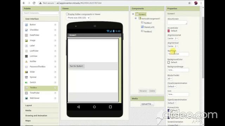Image resolution: width=225 pixels, height=126 pixels.
Task: Select TRANSLATE in the component tree
Action: coord(149,27)
